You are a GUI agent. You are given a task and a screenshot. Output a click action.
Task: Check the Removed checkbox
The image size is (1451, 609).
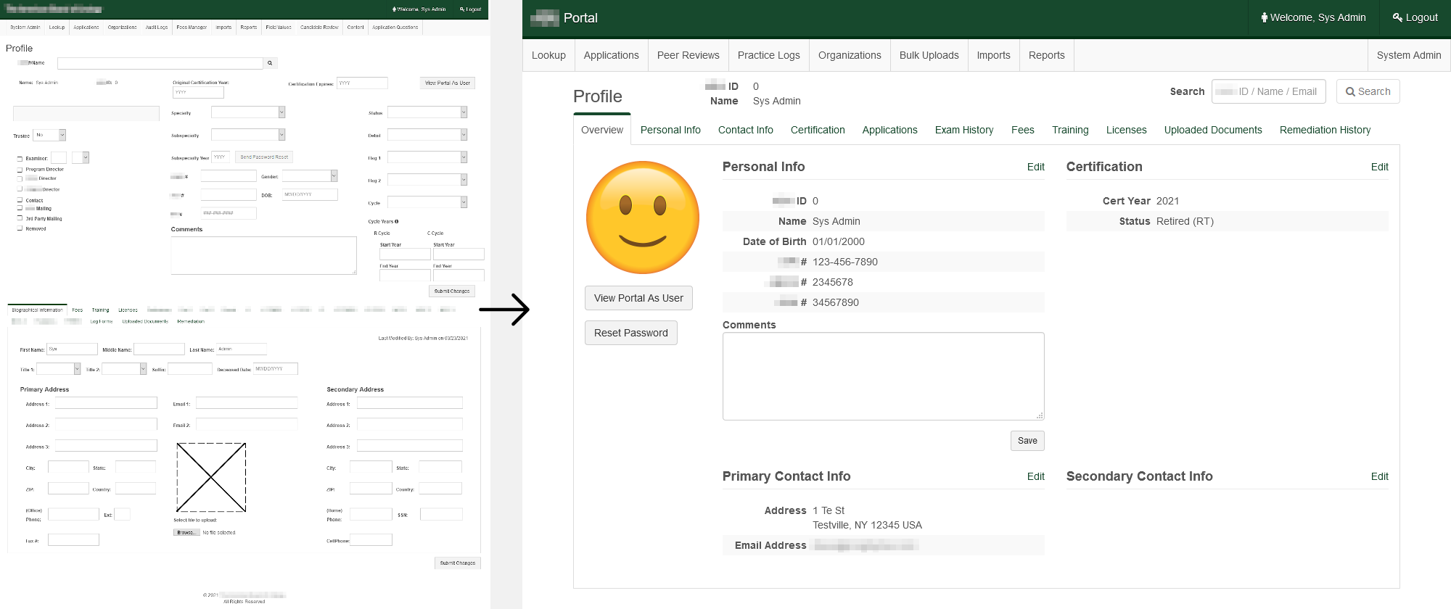pos(20,228)
